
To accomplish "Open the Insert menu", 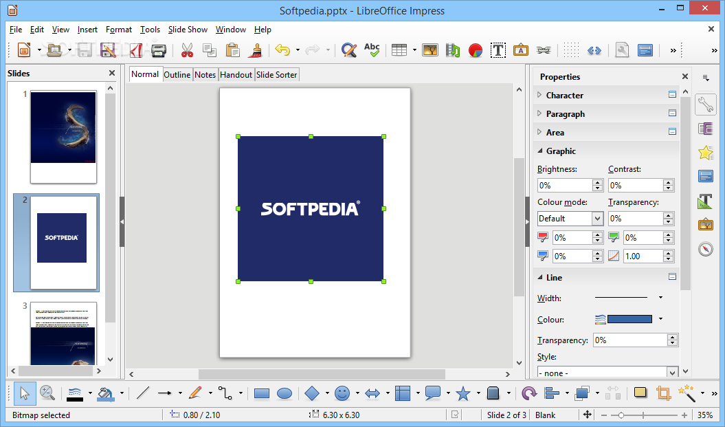I will click(87, 29).
